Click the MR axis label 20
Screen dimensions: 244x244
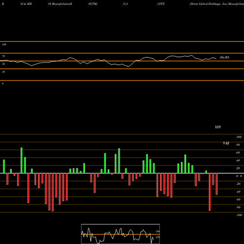pos(238,168)
